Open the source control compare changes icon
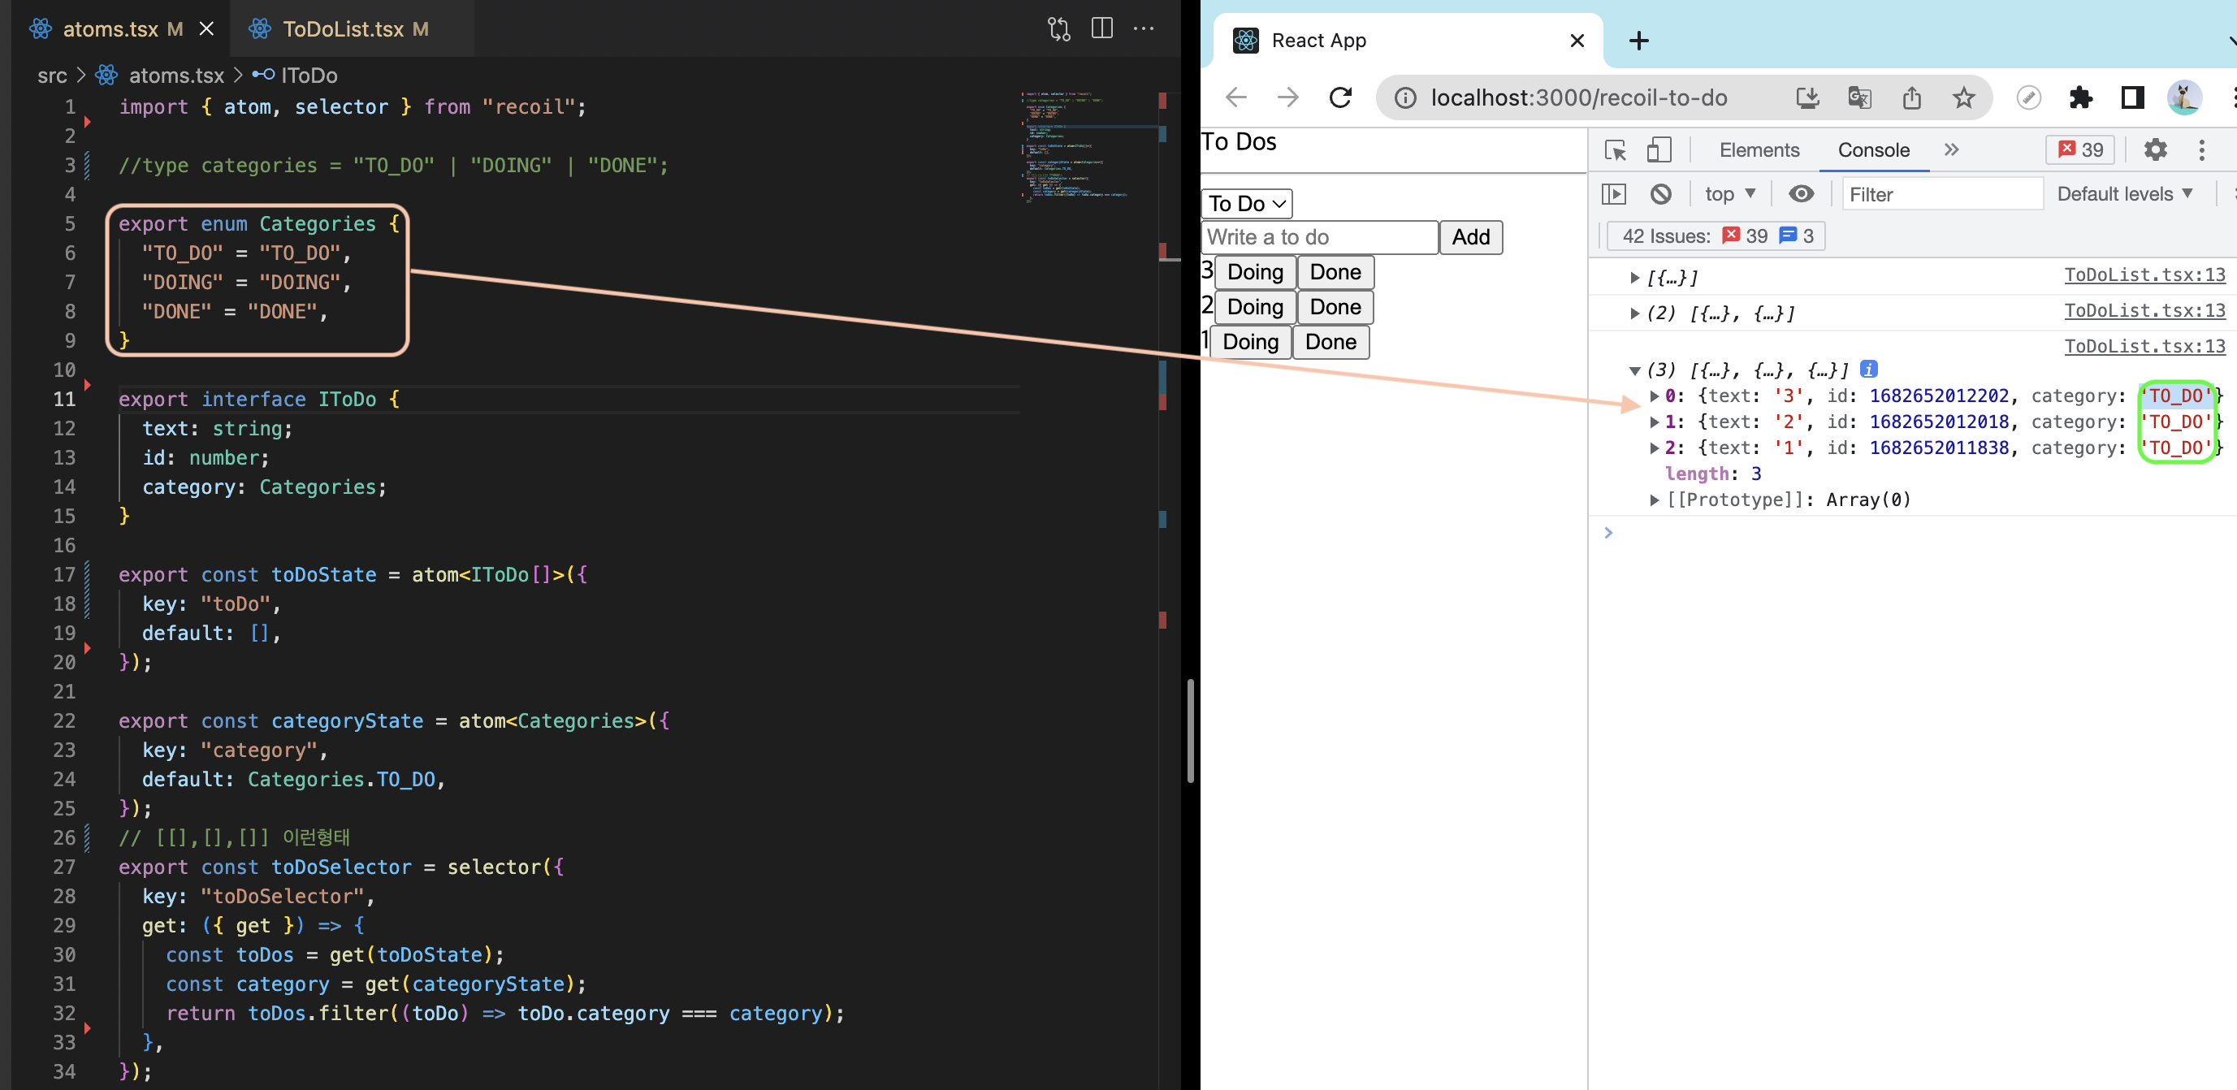Viewport: 2237px width, 1090px height. coord(1058,28)
